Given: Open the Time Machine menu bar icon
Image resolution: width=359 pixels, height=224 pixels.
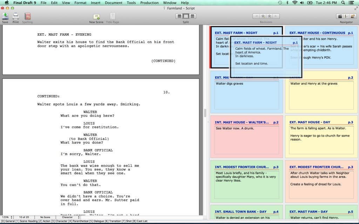Looking at the screenshot, I should tap(280, 3).
